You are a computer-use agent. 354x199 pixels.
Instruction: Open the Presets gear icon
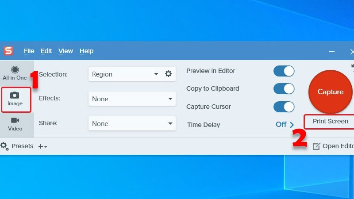click(4, 146)
